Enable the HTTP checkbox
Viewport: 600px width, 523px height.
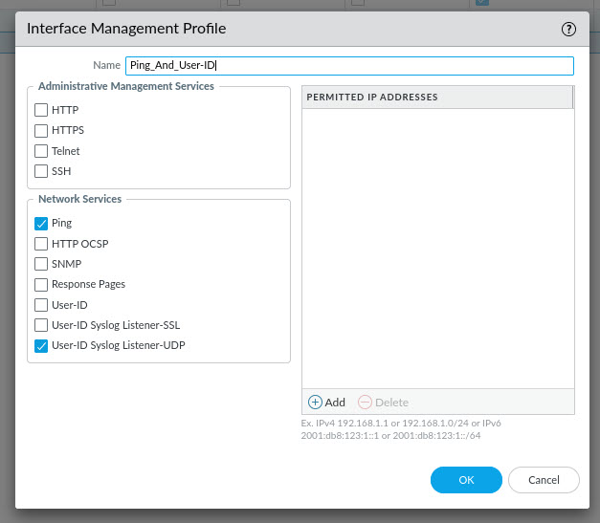coord(41,110)
